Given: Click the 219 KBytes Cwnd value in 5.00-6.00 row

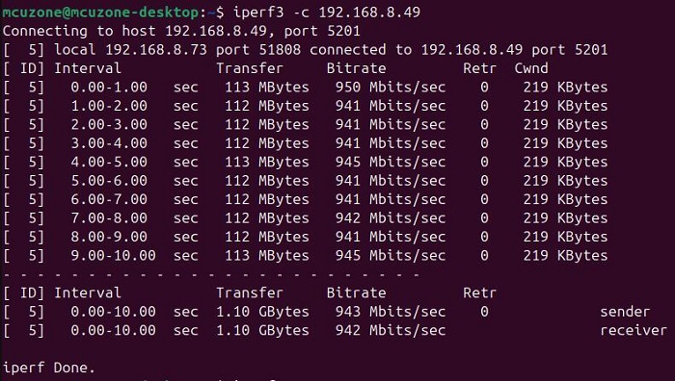Looking at the screenshot, I should coord(565,181).
